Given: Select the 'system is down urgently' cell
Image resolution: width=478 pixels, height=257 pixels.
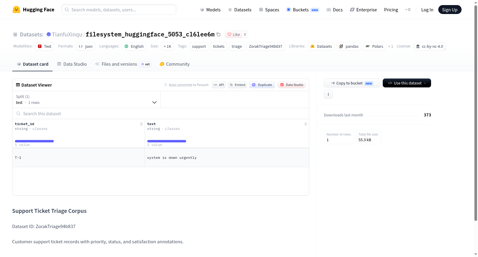Looking at the screenshot, I should 227,158.
